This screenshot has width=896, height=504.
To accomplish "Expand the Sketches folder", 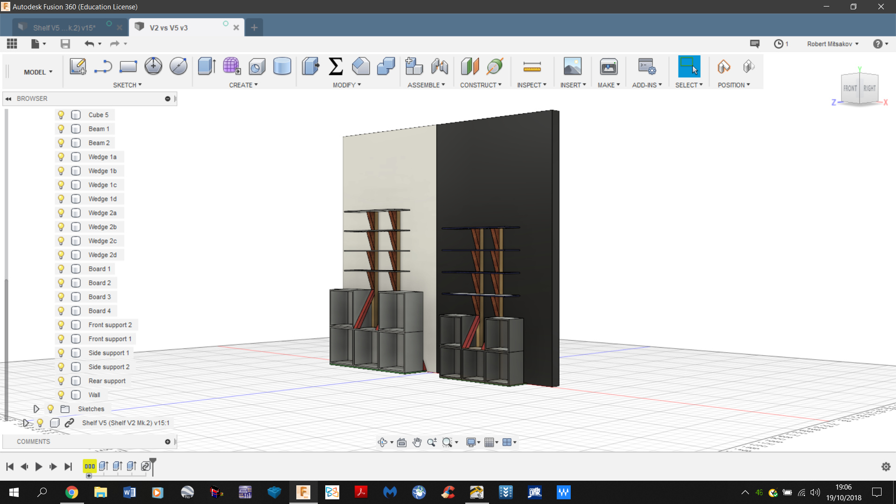I will click(36, 409).
